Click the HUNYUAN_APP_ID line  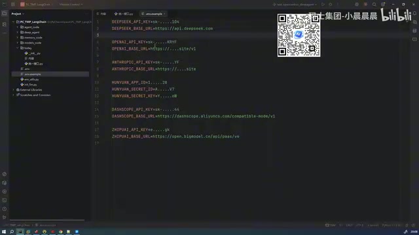pos(139,83)
